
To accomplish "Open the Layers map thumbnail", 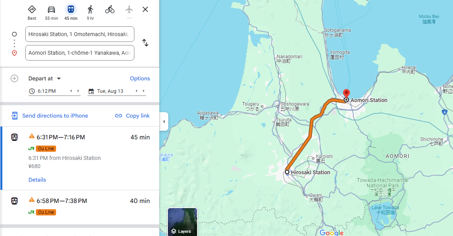I will (x=183, y=222).
